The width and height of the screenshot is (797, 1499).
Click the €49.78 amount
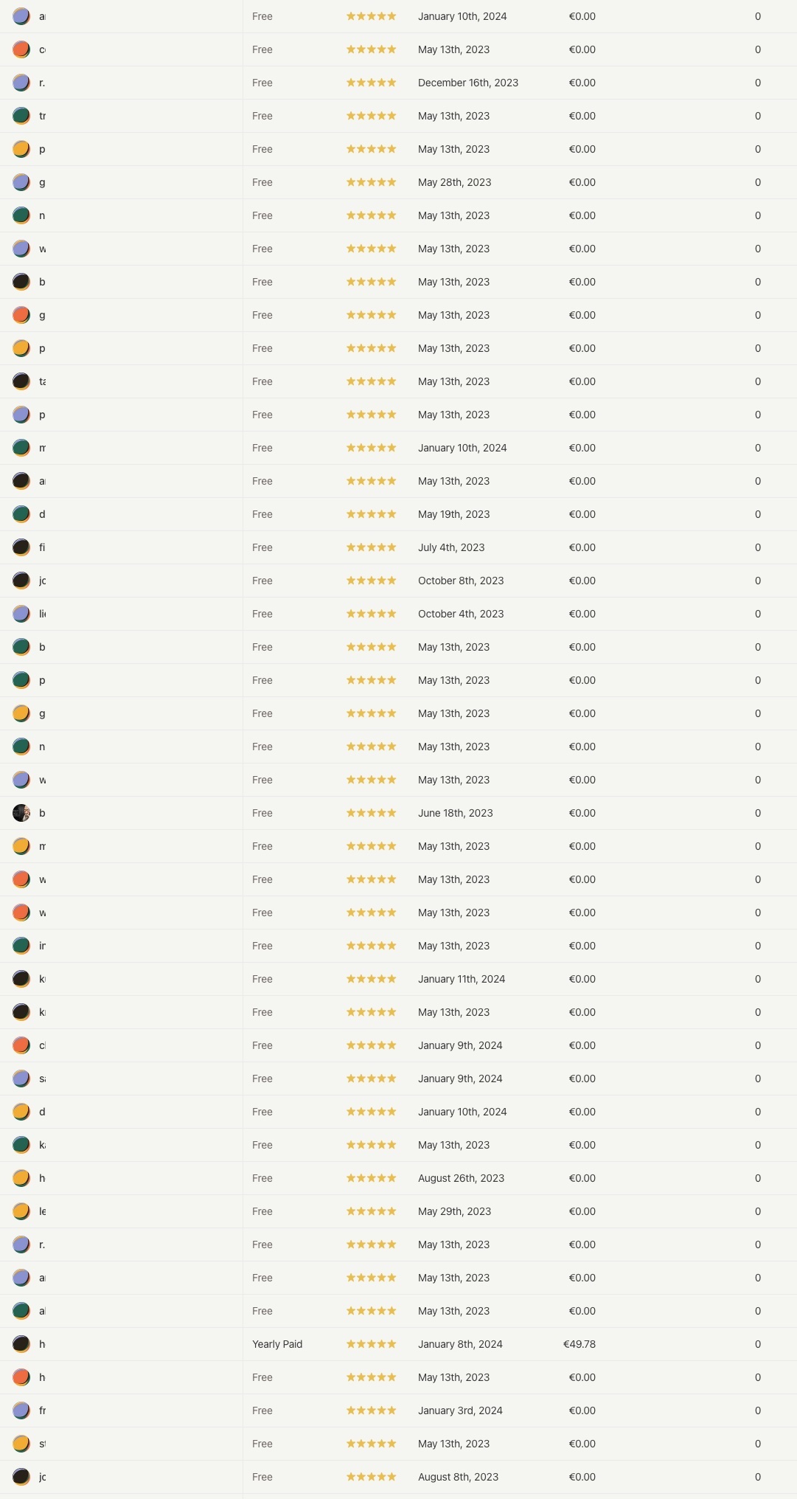(x=579, y=1344)
